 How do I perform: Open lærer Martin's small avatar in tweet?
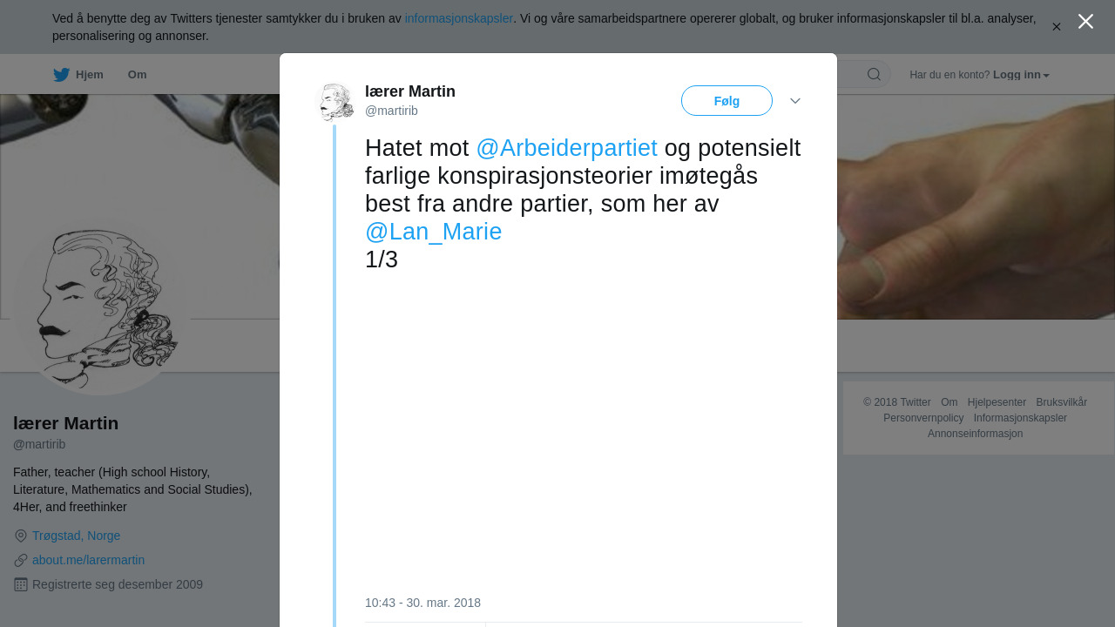335,102
